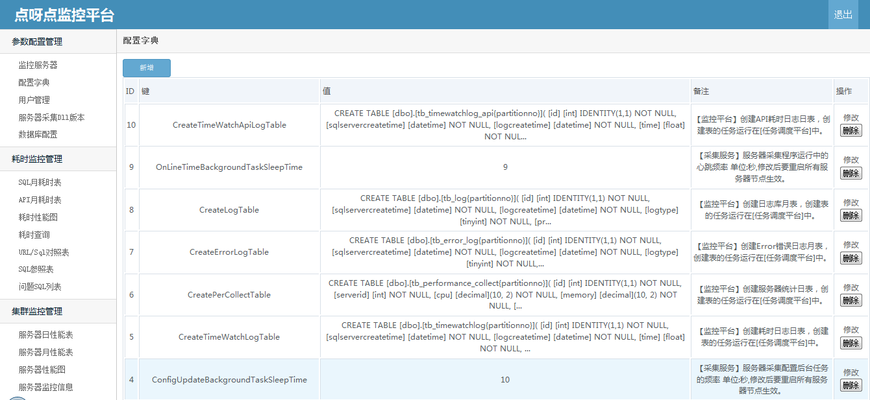870x400 pixels.
Task: Open 服务器采集Dll版本 link
Action: (x=52, y=117)
